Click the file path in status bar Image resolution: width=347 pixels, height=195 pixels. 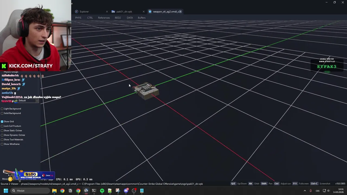(x=102, y=184)
